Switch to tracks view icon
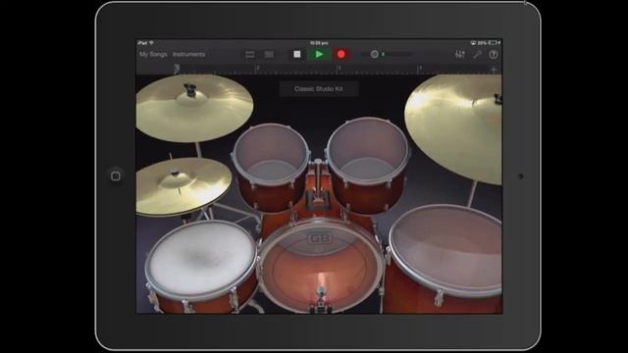The image size is (628, 353). pyautogui.click(x=269, y=55)
